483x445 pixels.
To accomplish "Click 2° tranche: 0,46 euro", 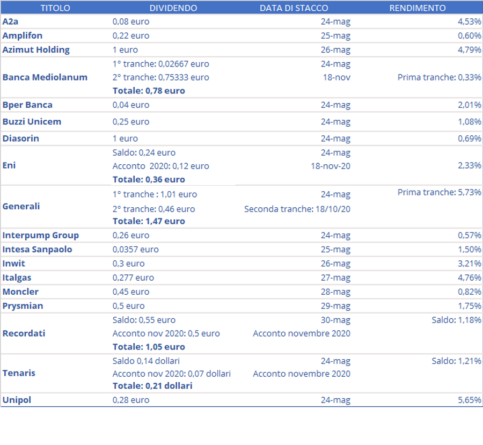I will (x=153, y=209).
